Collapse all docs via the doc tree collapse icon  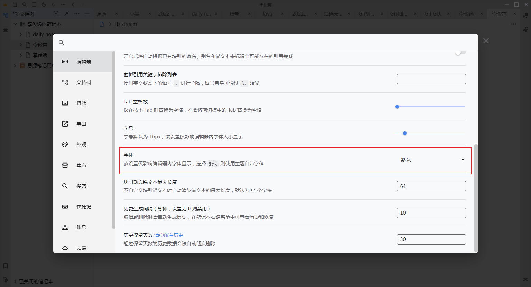[66, 13]
